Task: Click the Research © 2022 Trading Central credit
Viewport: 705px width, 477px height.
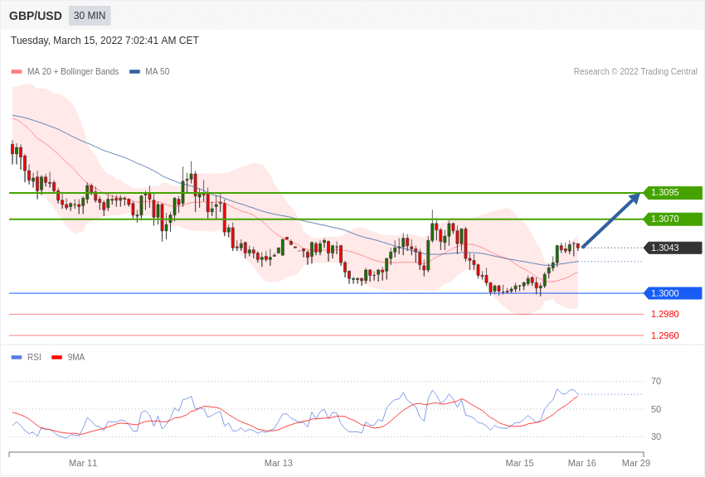Action: (635, 72)
